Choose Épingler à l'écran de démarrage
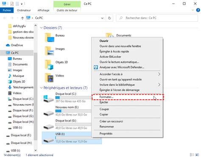The width and height of the screenshot is (201, 158). 127,90
